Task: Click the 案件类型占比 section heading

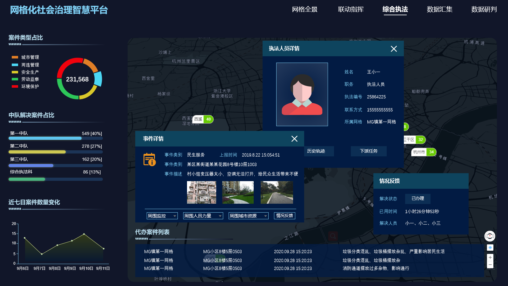Action: 26,37
